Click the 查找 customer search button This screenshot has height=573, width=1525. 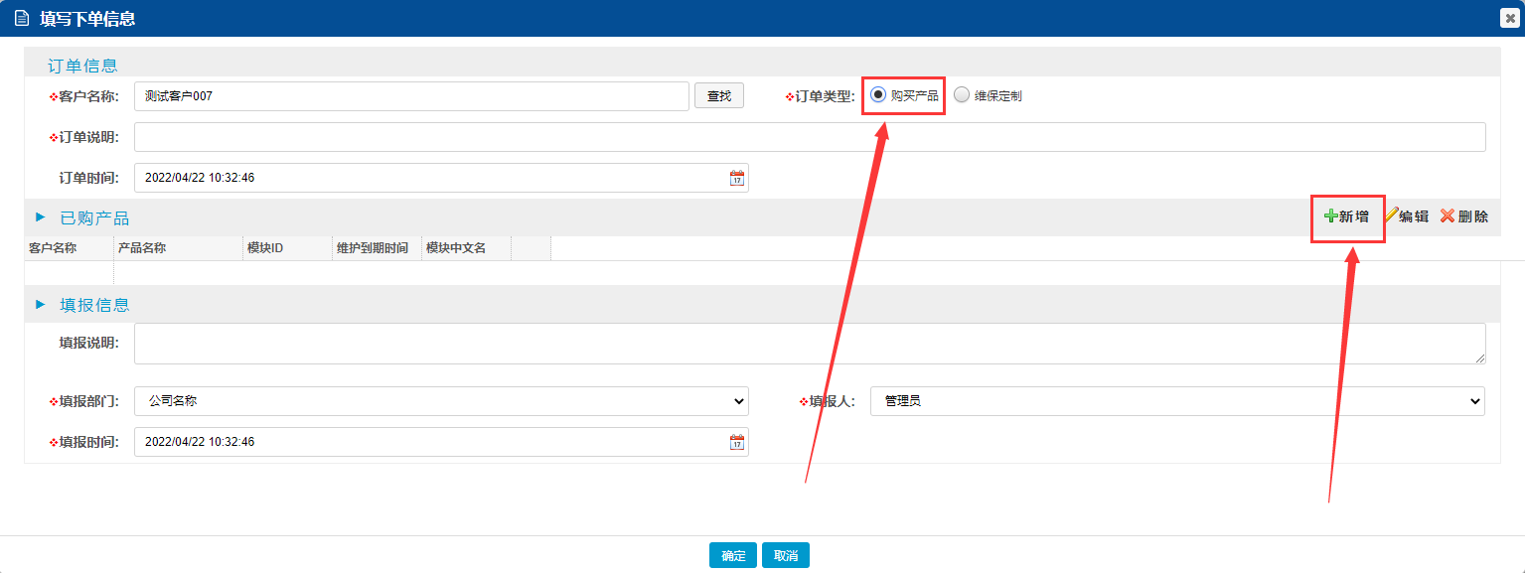coord(718,95)
